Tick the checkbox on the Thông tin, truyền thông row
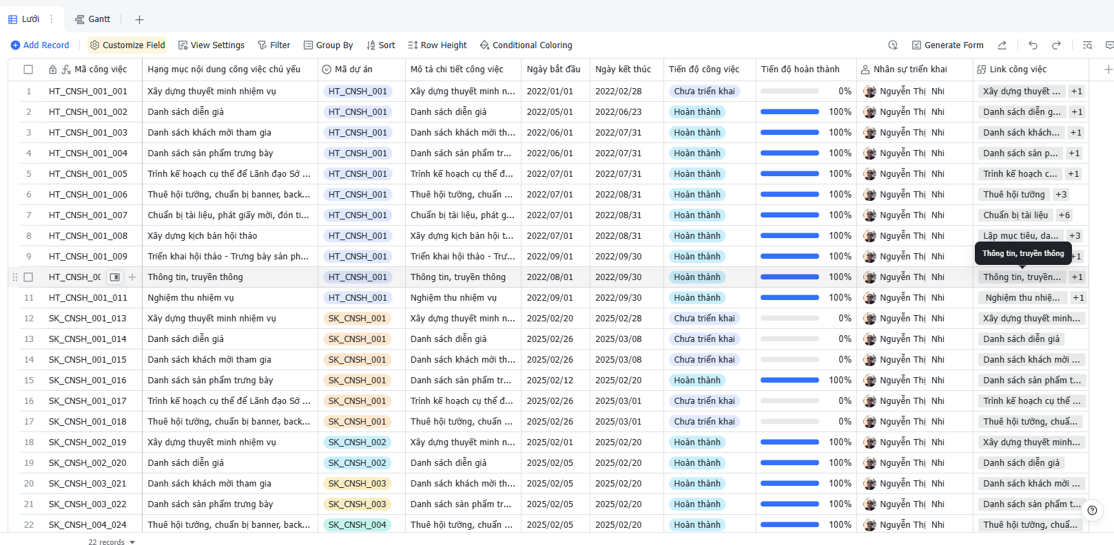 pyautogui.click(x=28, y=277)
